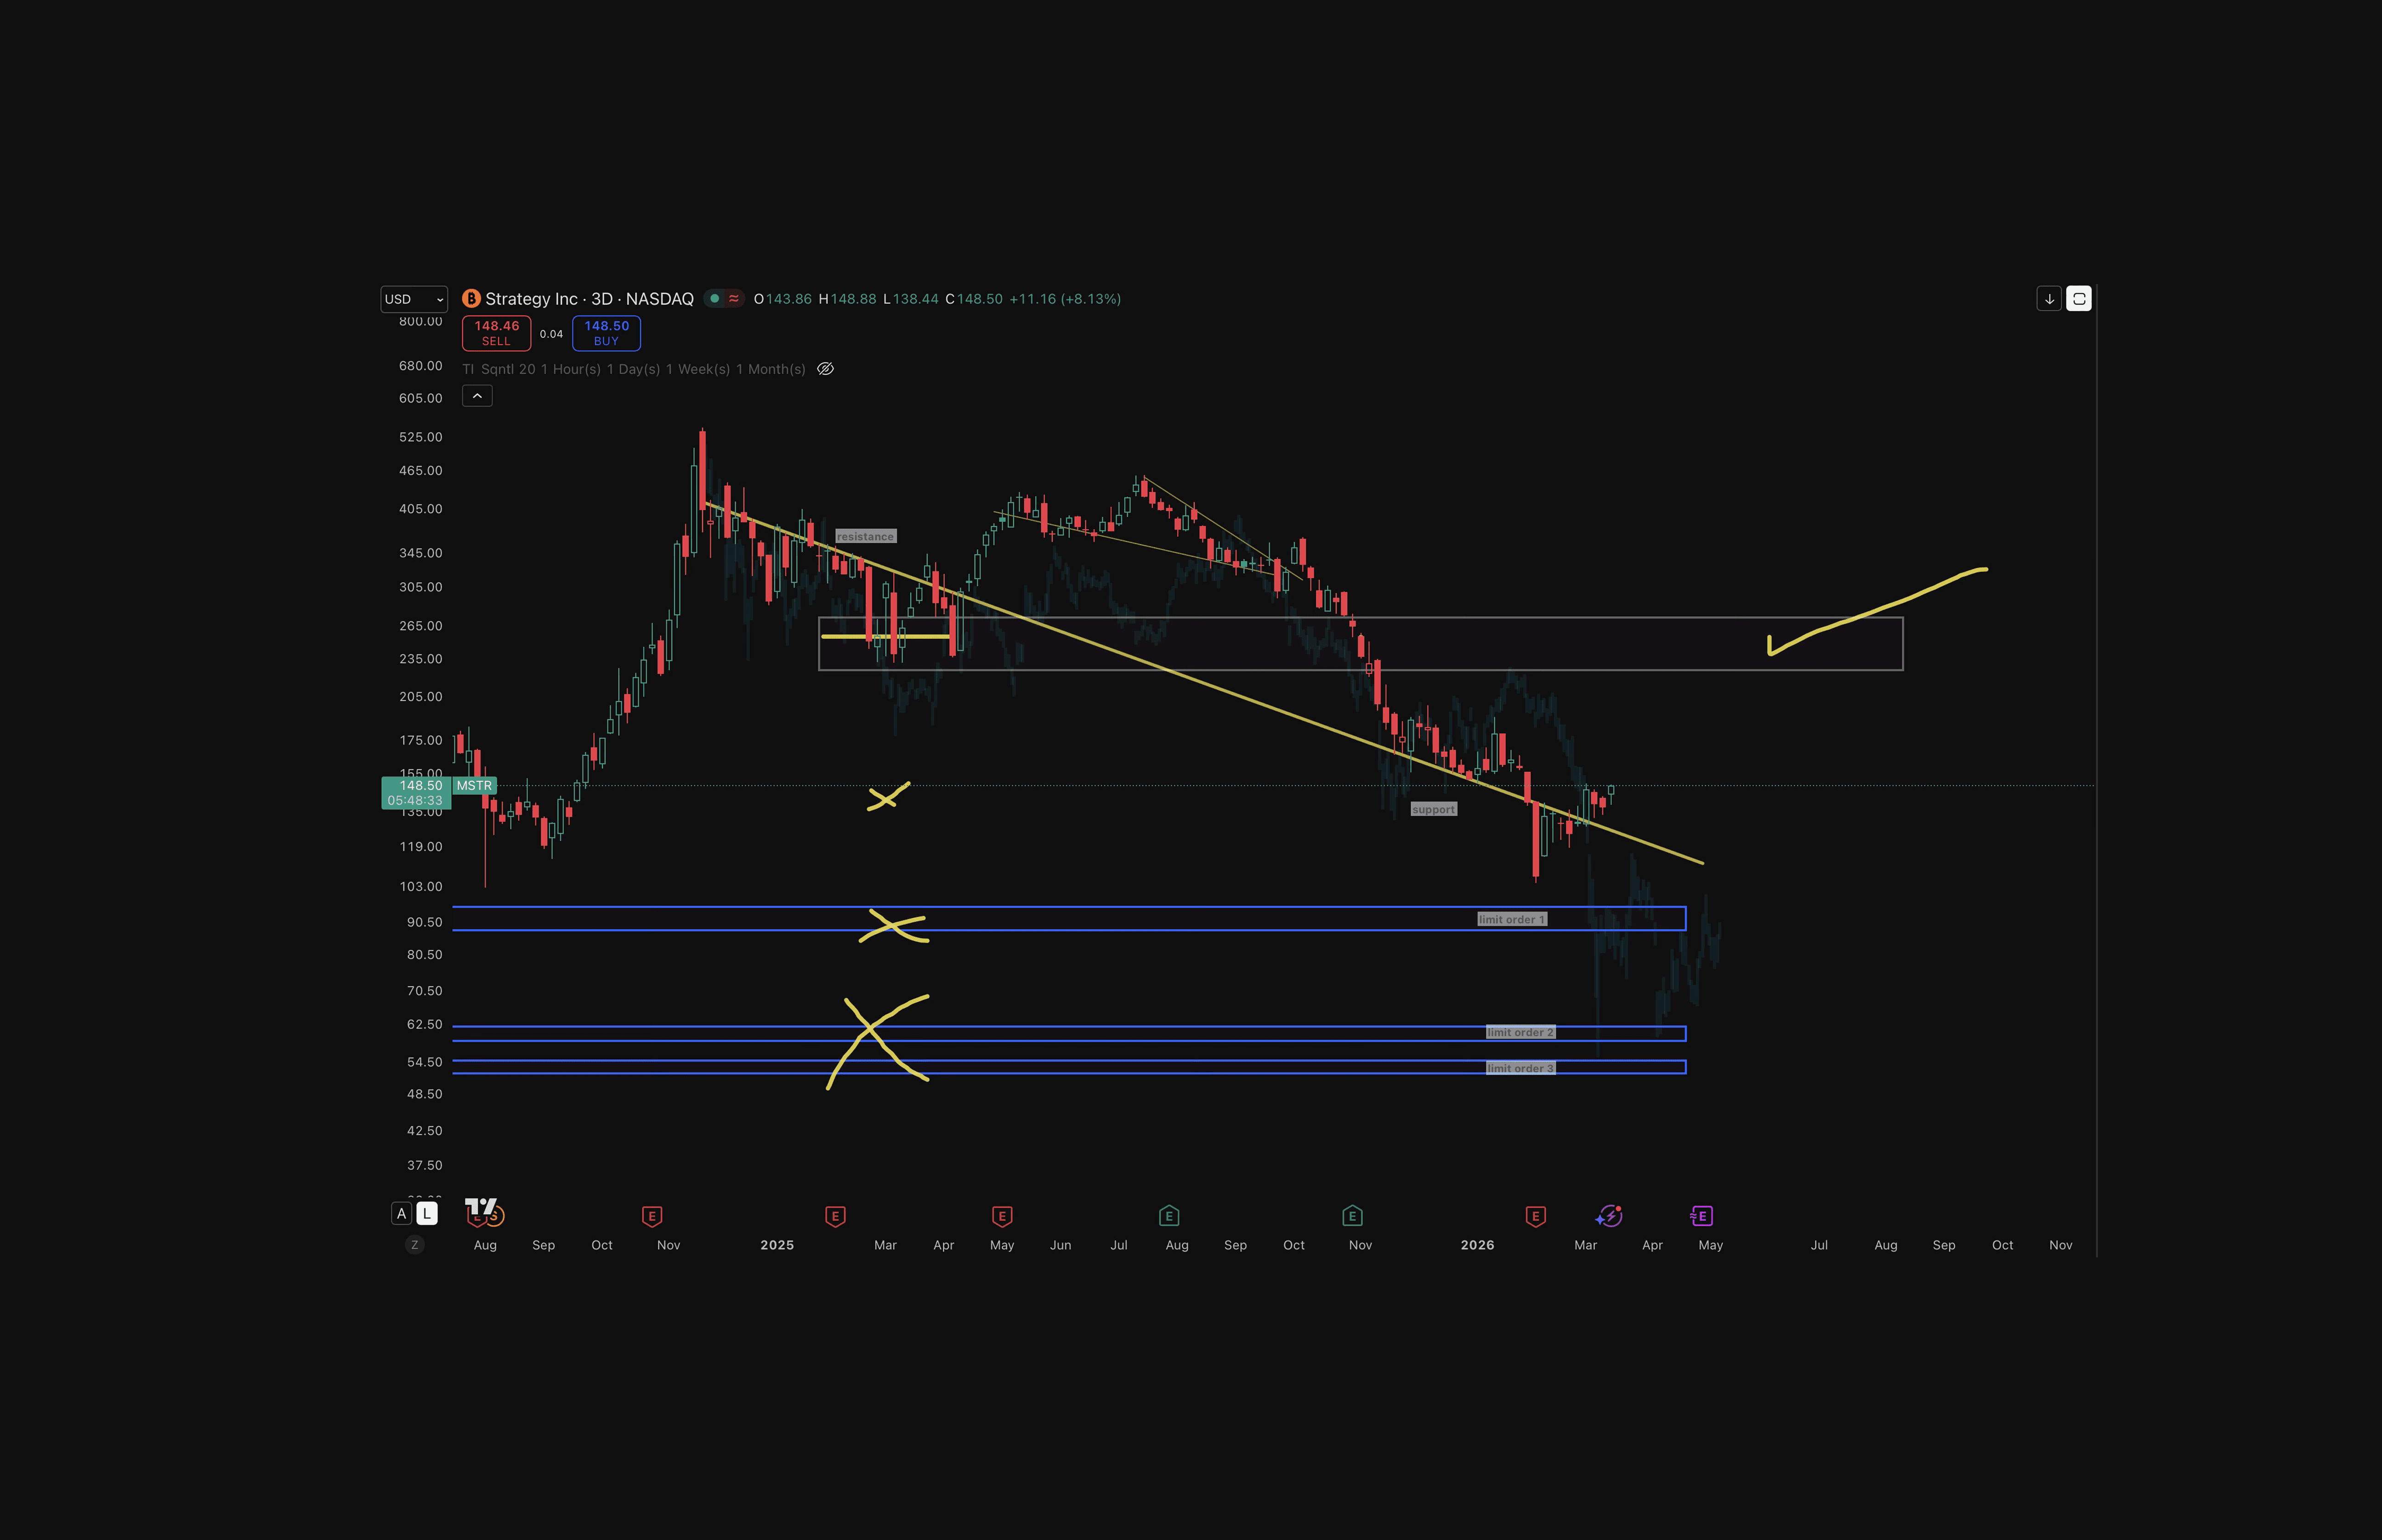The image size is (2382, 1540).
Task: Click red earnings marker near Nov 2024
Action: [x=652, y=1216]
